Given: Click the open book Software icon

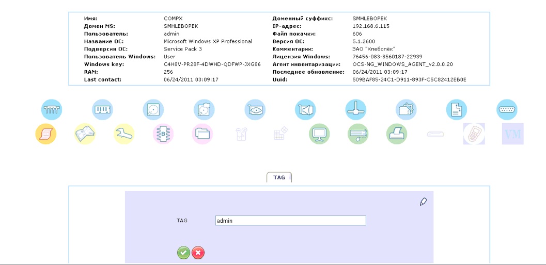Looking at the screenshot, I should click(85, 134).
